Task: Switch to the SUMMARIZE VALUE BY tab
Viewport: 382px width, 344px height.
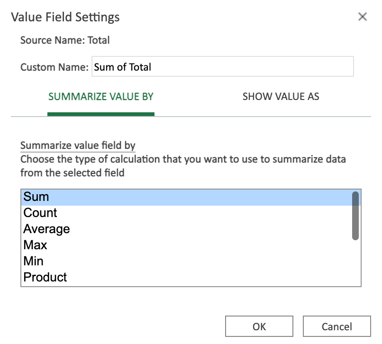Action: tap(100, 97)
